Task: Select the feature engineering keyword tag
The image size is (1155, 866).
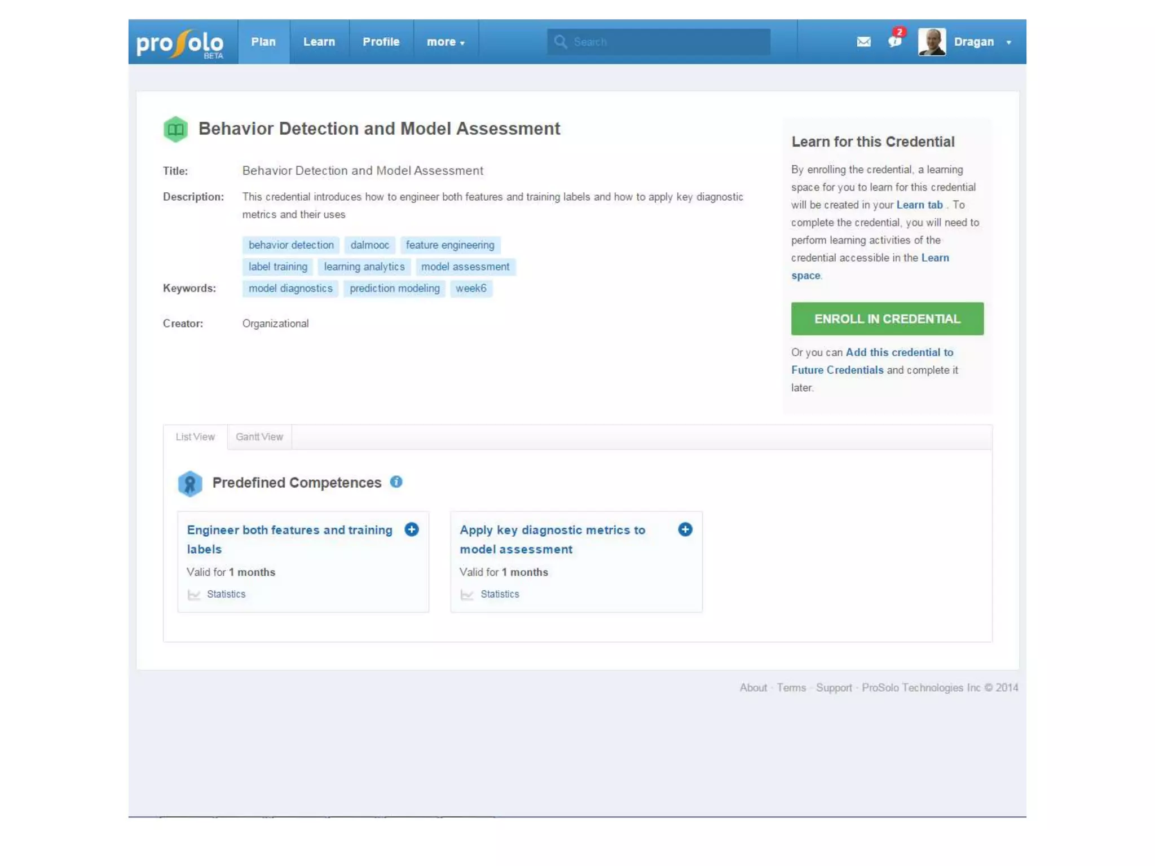Action: (449, 245)
